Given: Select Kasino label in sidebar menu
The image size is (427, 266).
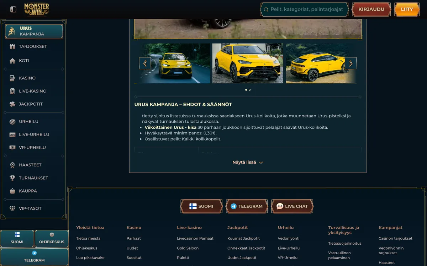Looking at the screenshot, I should click(27, 78).
